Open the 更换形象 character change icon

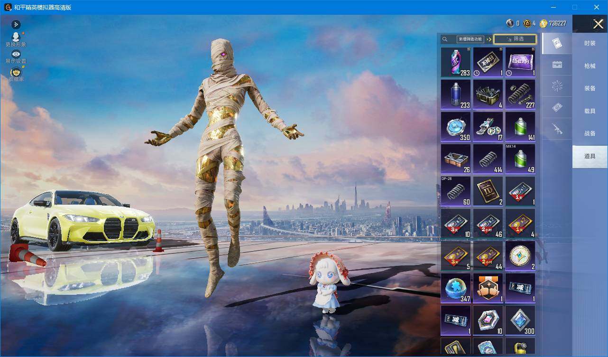pyautogui.click(x=16, y=39)
